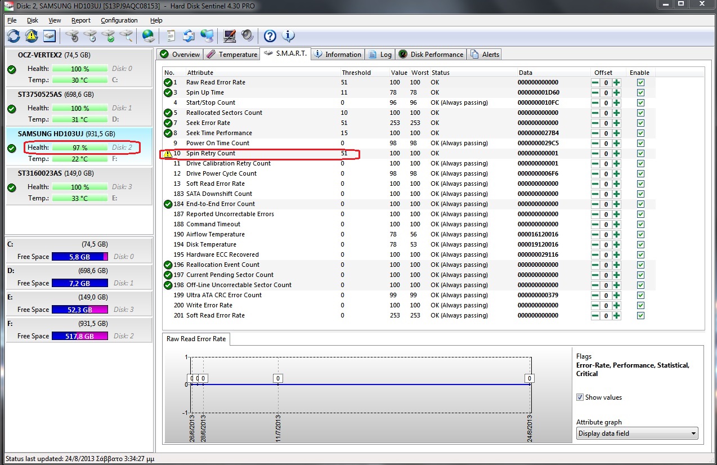This screenshot has height=465, width=717.
Task: Click green check icon of End-to-End Error Count
Action: pyautogui.click(x=168, y=204)
